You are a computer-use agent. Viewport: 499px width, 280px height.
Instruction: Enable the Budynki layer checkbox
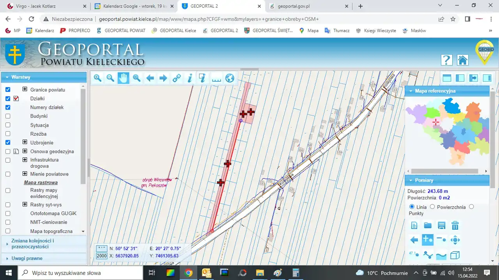tap(8, 116)
